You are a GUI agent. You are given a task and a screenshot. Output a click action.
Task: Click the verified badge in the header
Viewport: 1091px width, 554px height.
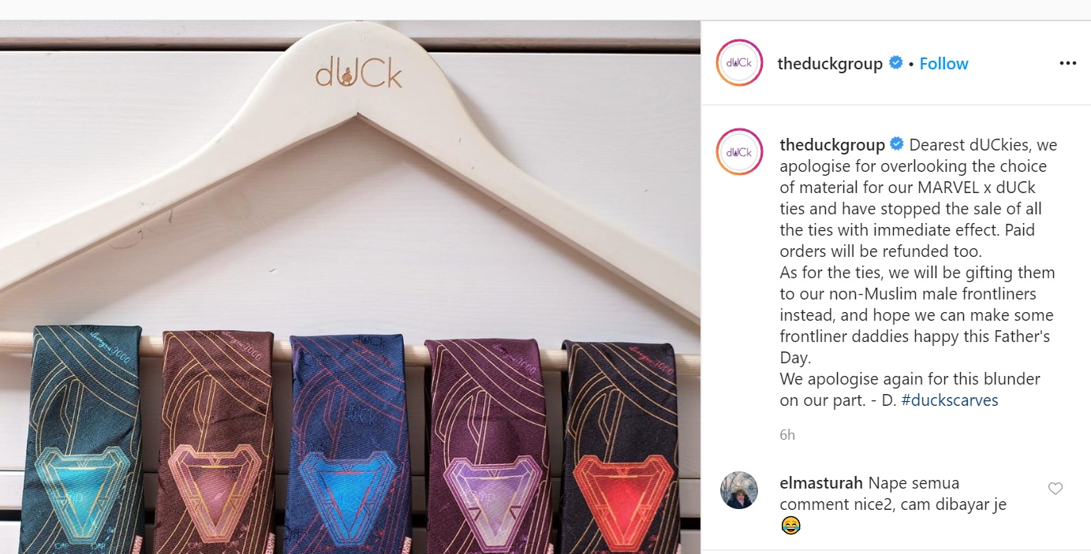896,63
